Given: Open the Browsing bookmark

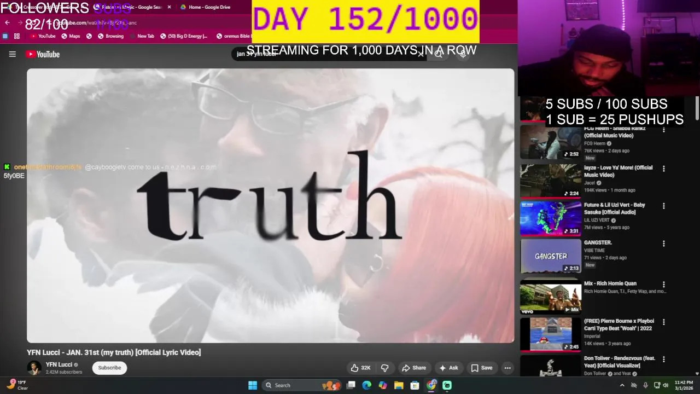Looking at the screenshot, I should pyautogui.click(x=110, y=36).
